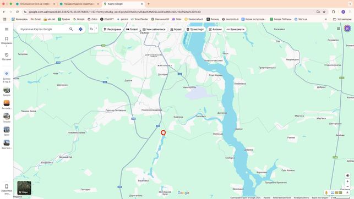The image size is (354, 199).
Task: Open directions with the blue arrow icon
Action: [x=80, y=29]
